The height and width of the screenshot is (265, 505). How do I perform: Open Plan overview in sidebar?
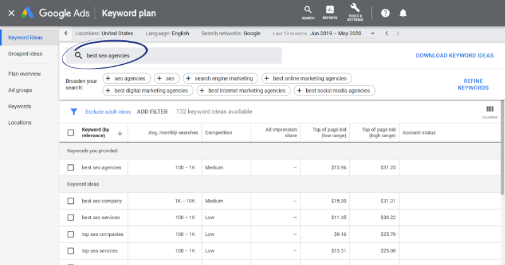[25, 74]
